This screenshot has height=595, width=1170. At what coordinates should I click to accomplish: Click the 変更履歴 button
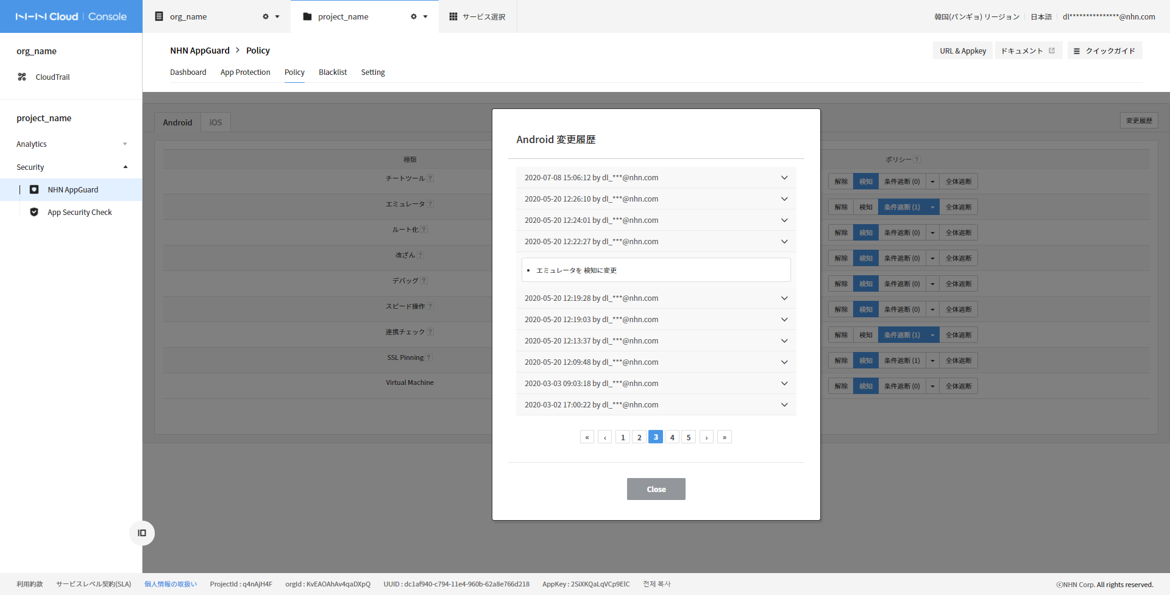pyautogui.click(x=1139, y=121)
